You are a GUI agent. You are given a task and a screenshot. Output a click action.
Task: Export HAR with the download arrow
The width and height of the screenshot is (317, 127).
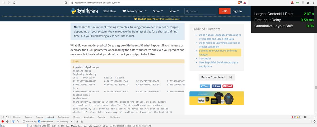coord(82,121)
